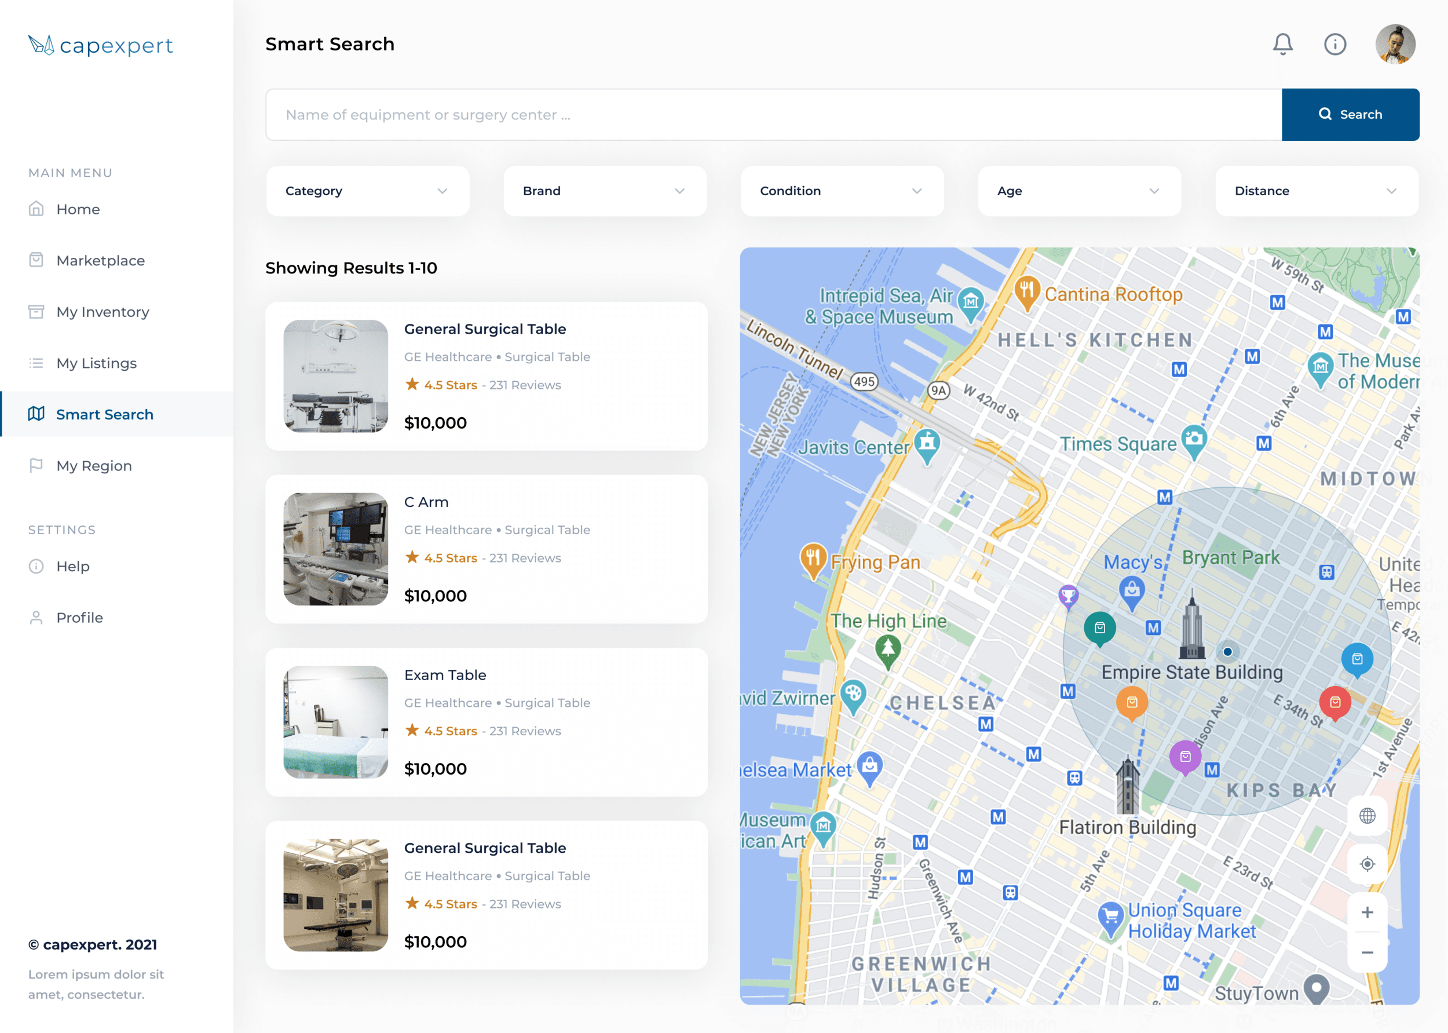This screenshot has width=1448, height=1033.
Task: Select the red marketplace pin on map
Action: 1335,702
